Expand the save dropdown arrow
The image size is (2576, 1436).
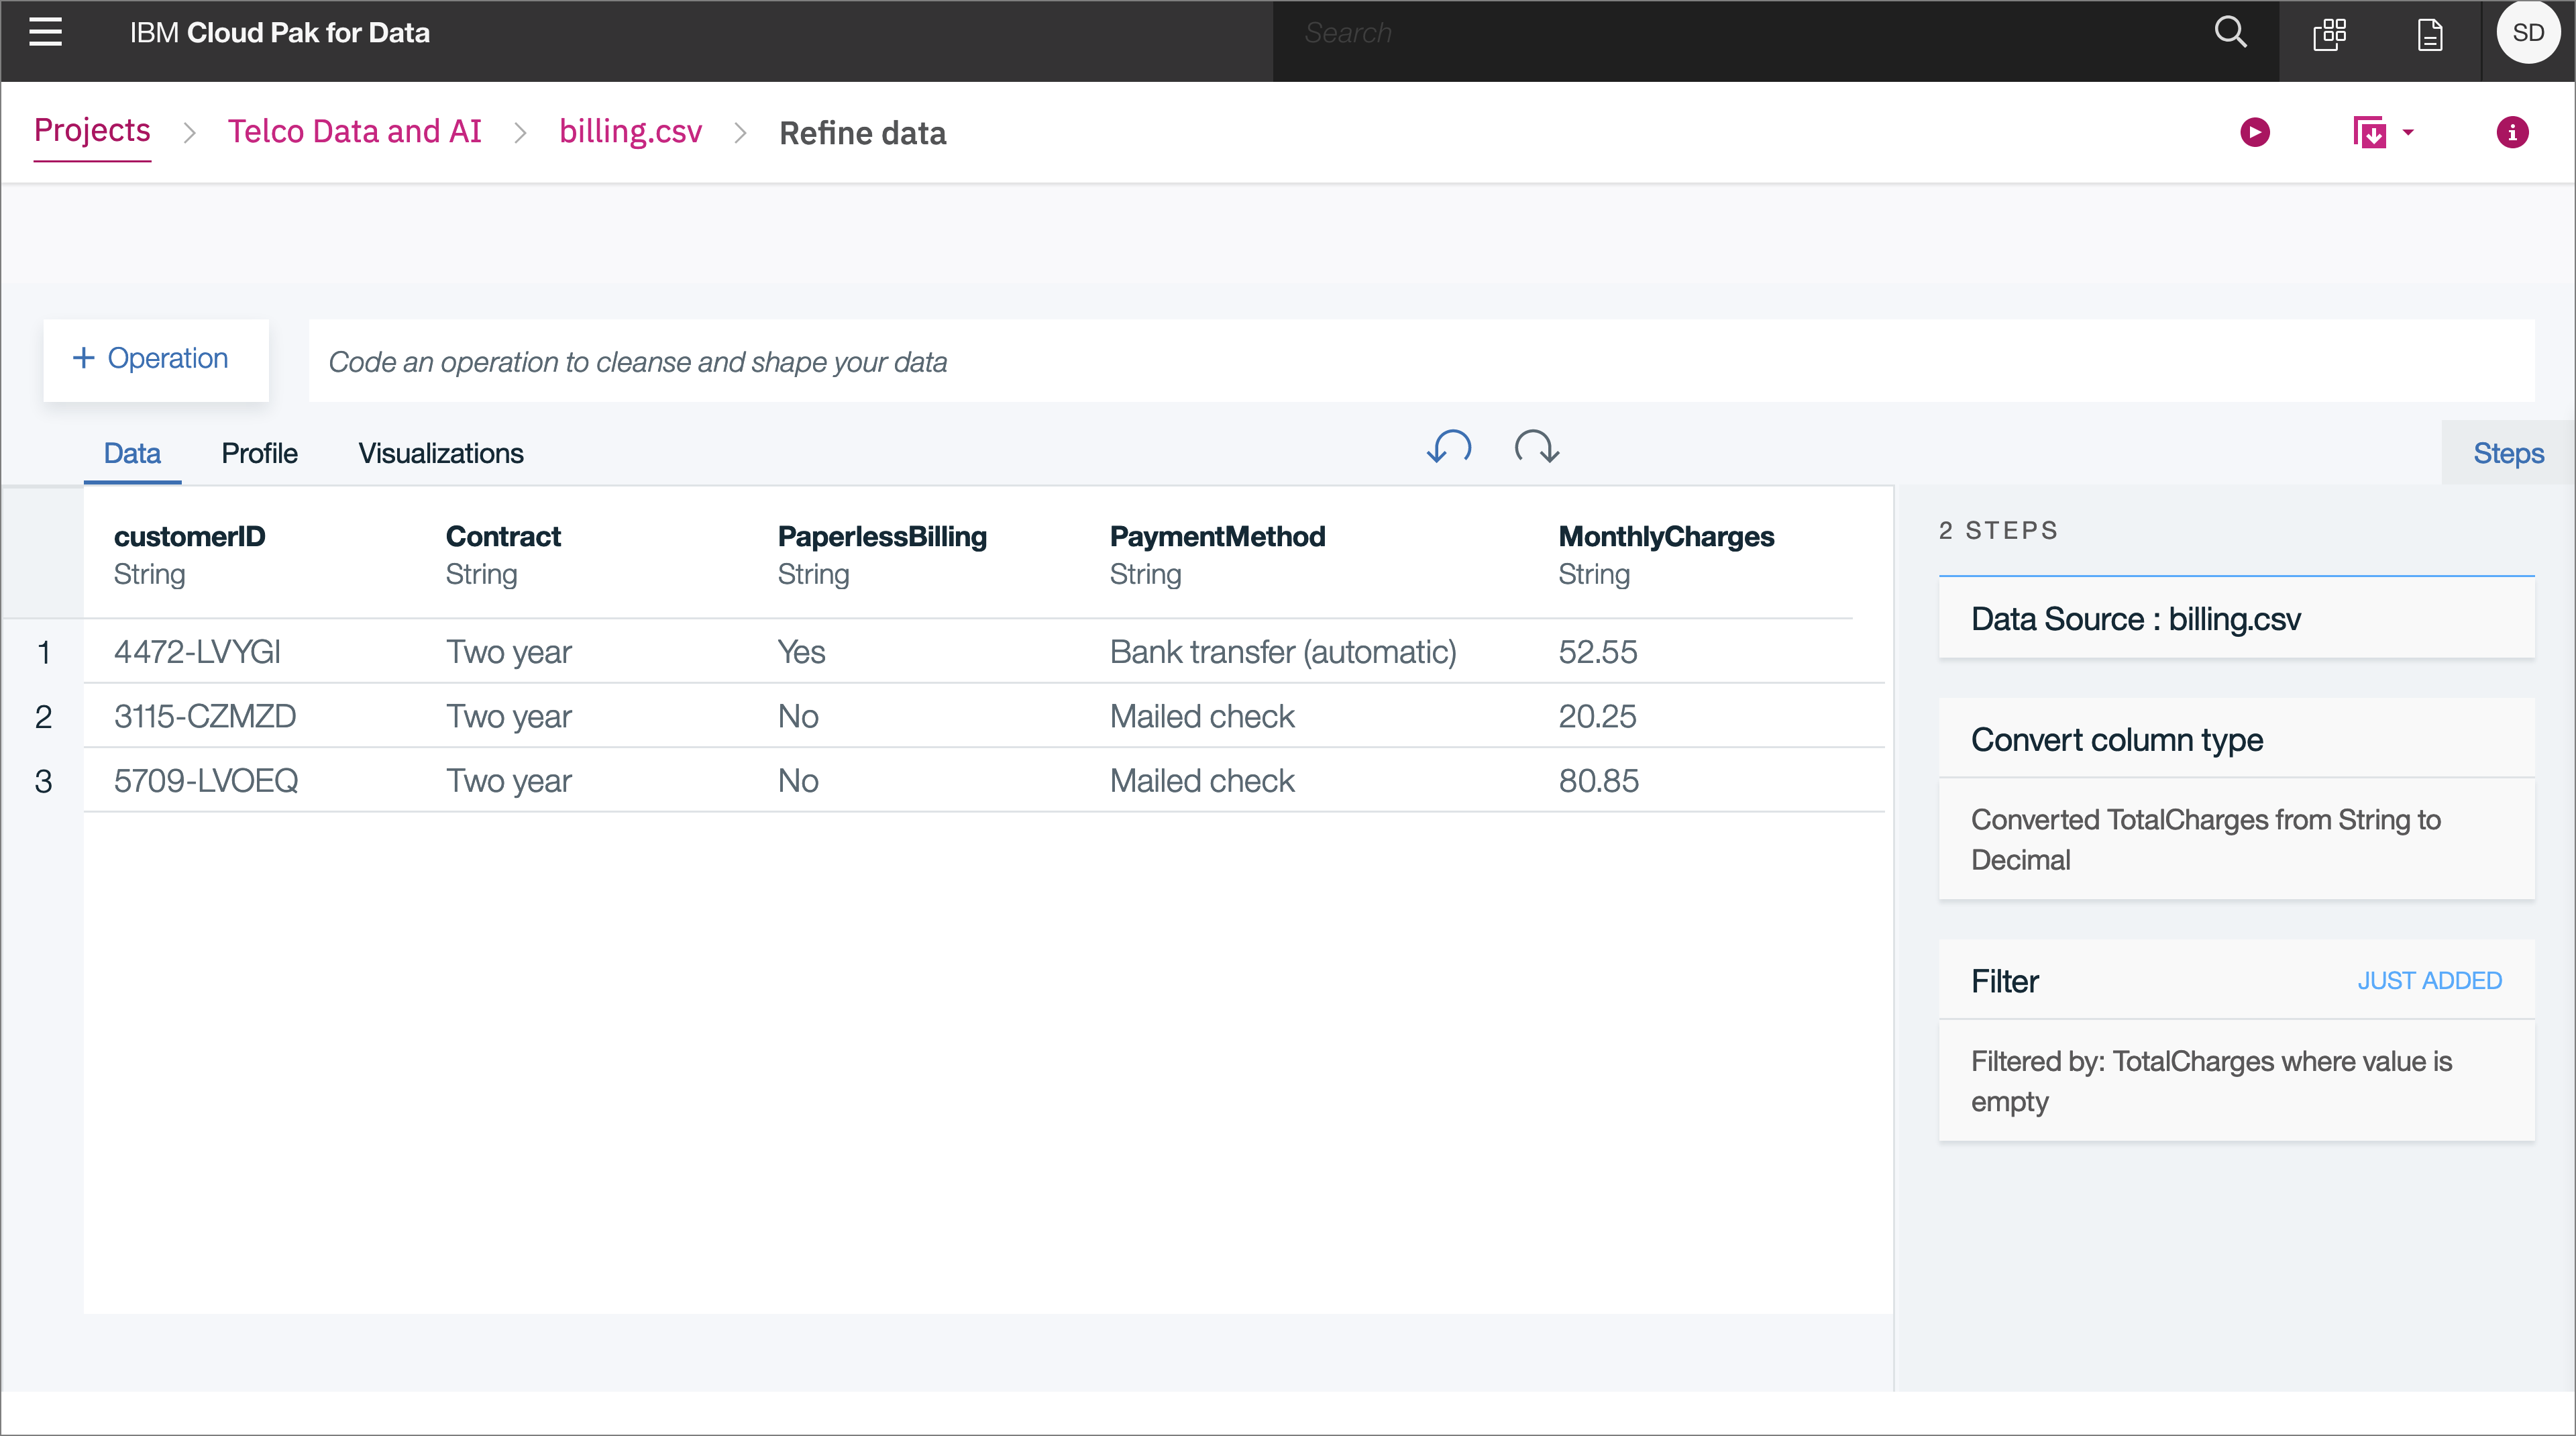2408,132
